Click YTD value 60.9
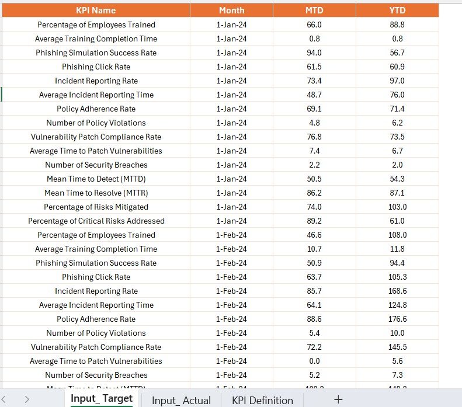462x407 pixels. (x=397, y=67)
